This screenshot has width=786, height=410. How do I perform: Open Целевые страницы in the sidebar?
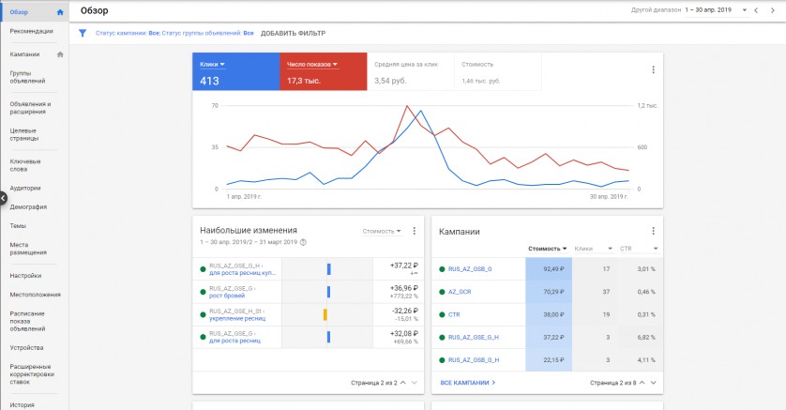point(24,134)
